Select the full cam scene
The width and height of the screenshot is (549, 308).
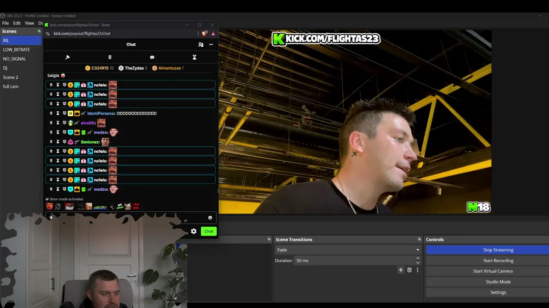[21, 86]
